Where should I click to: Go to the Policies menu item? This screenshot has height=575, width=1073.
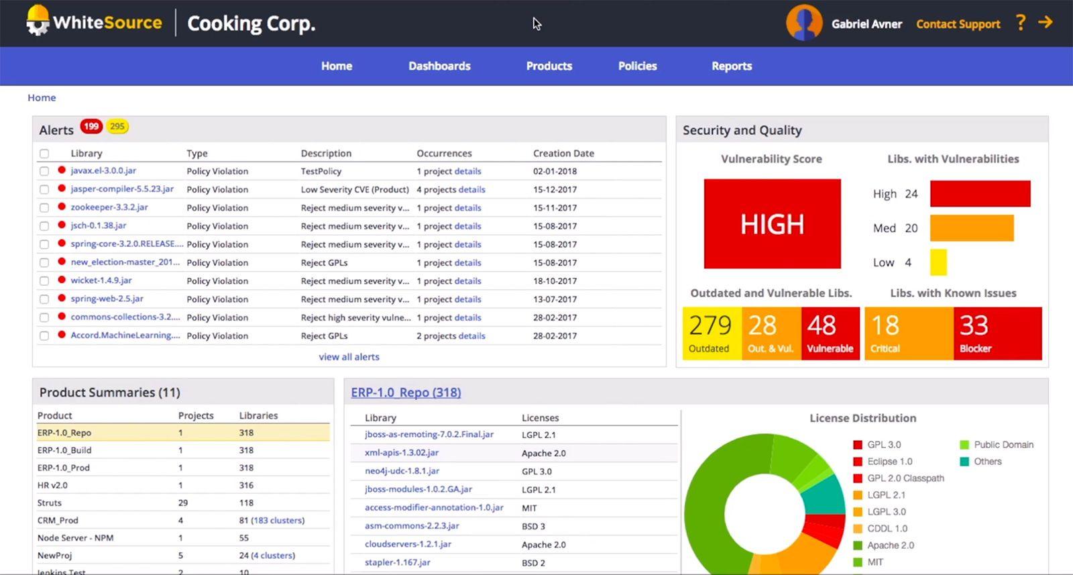[637, 66]
